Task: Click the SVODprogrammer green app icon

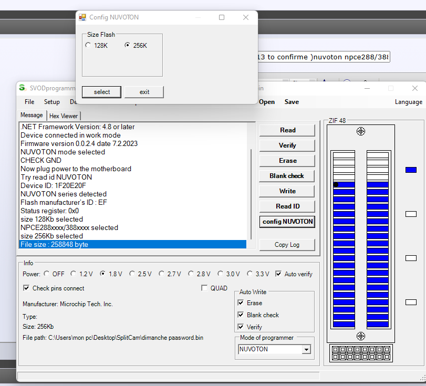Action: pyautogui.click(x=22, y=88)
